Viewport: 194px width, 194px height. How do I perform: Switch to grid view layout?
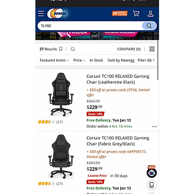point(152,49)
